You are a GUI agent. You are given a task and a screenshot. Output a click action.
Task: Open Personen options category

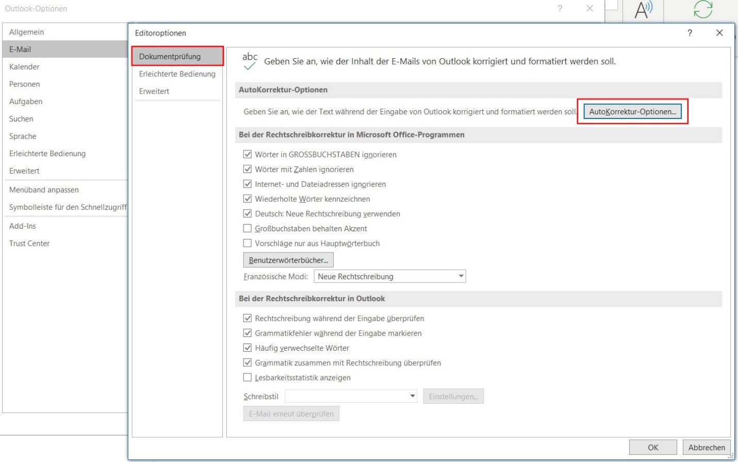65,84
